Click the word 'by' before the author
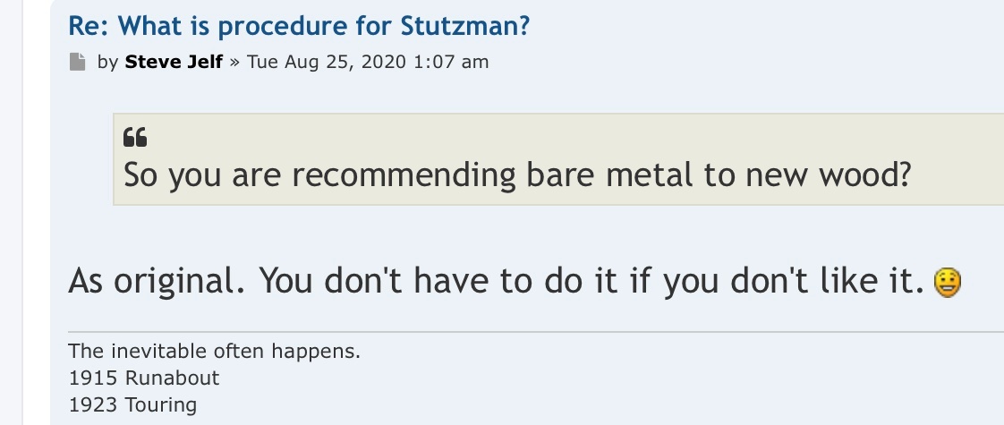1004x425 pixels. click(107, 62)
